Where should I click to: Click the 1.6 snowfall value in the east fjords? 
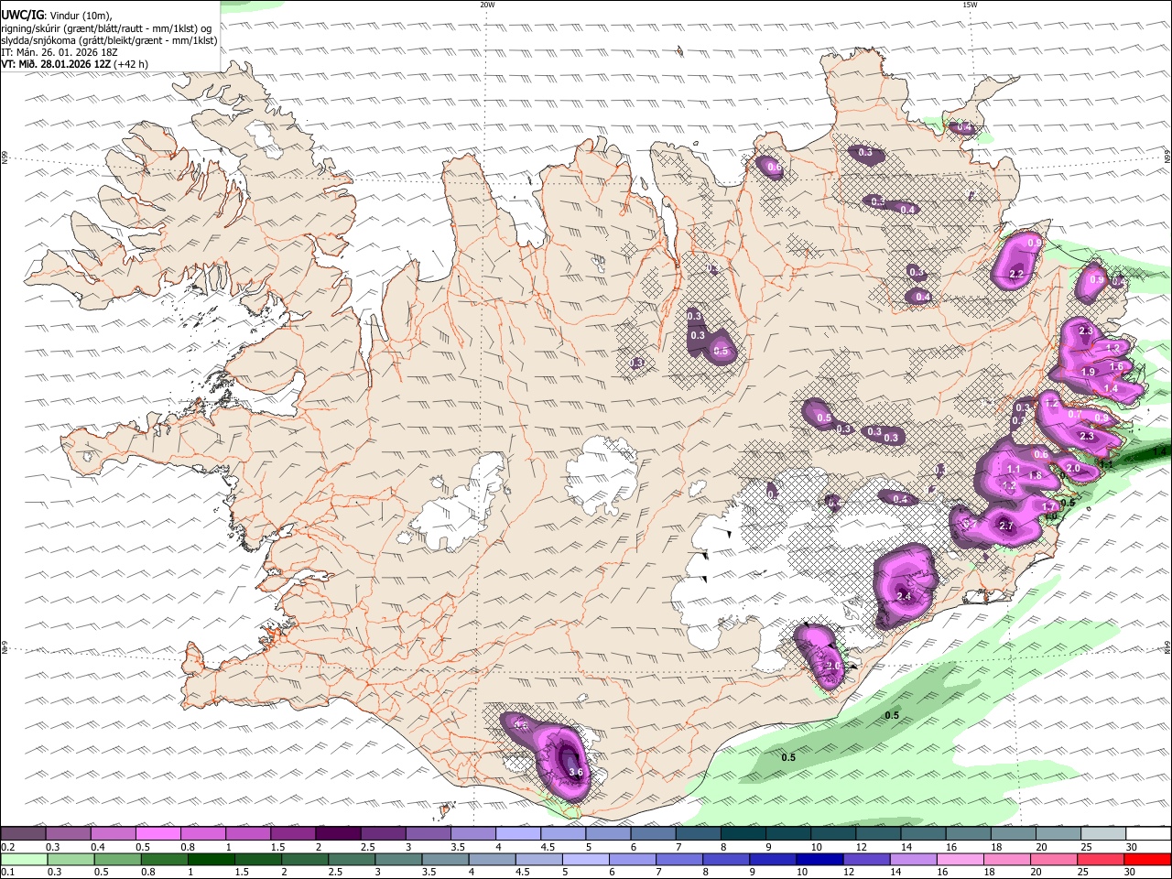1117,366
